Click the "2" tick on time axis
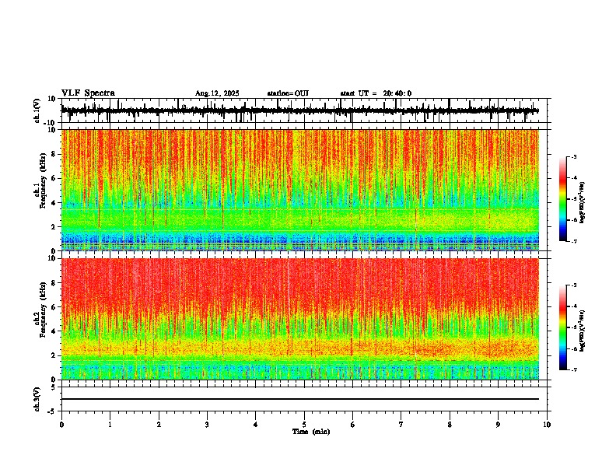616x476 pixels. (x=159, y=425)
